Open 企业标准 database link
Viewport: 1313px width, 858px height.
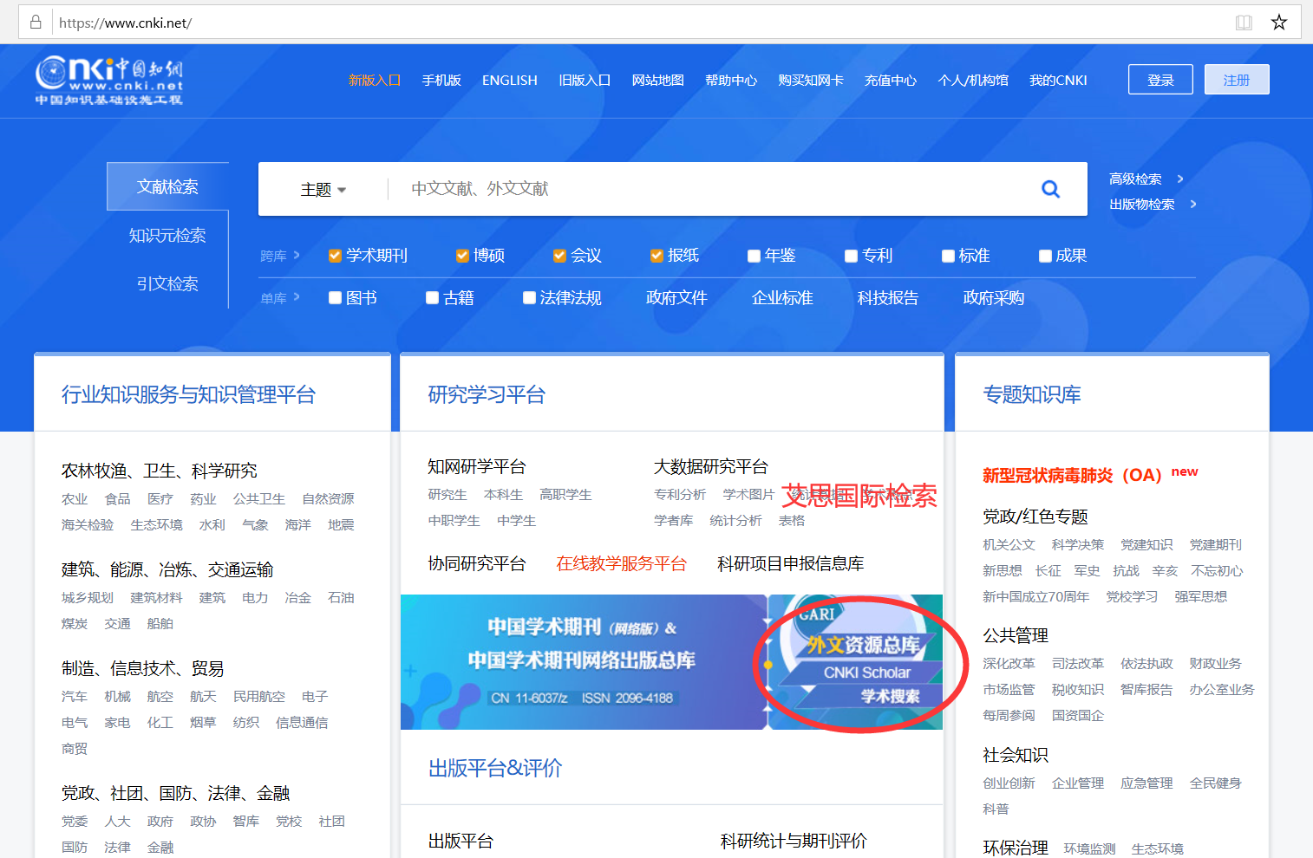[x=782, y=298]
